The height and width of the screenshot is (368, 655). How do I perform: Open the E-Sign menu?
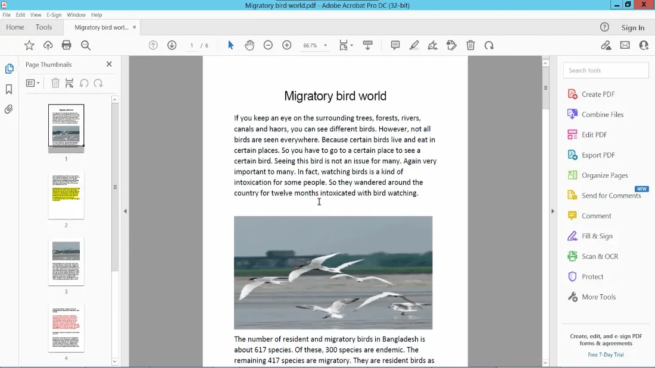pos(53,14)
